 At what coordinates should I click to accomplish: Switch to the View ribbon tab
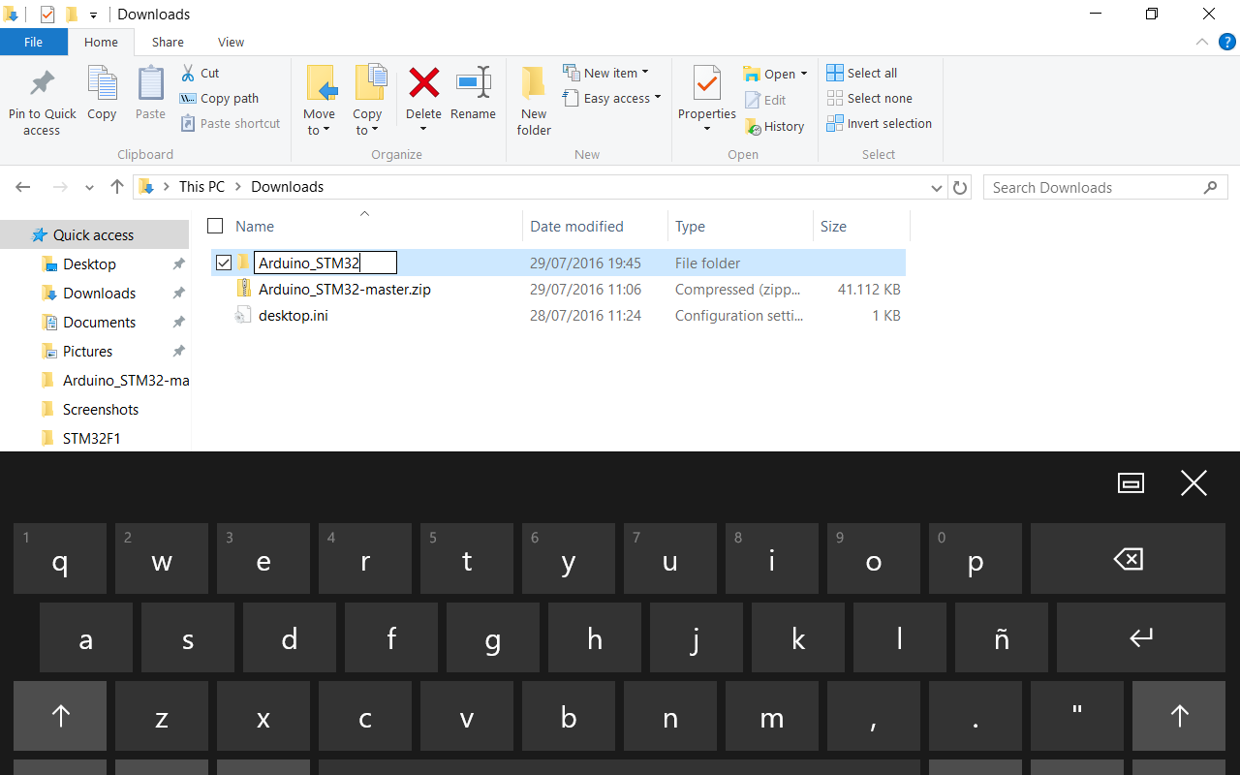point(231,42)
